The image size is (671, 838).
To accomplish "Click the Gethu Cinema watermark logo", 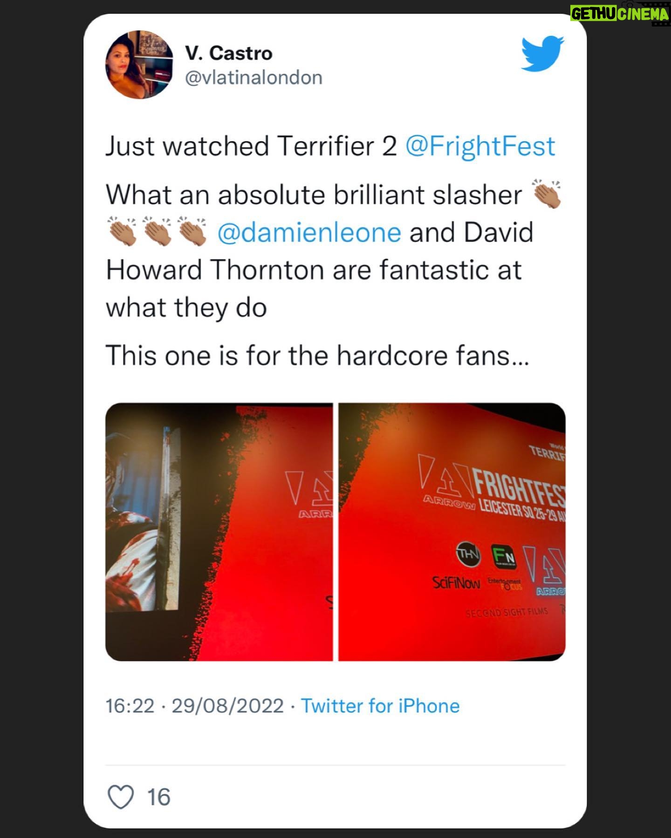I will 620,14.
